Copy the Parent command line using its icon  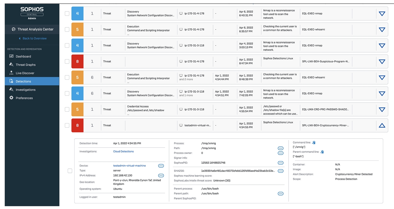pos(322,152)
